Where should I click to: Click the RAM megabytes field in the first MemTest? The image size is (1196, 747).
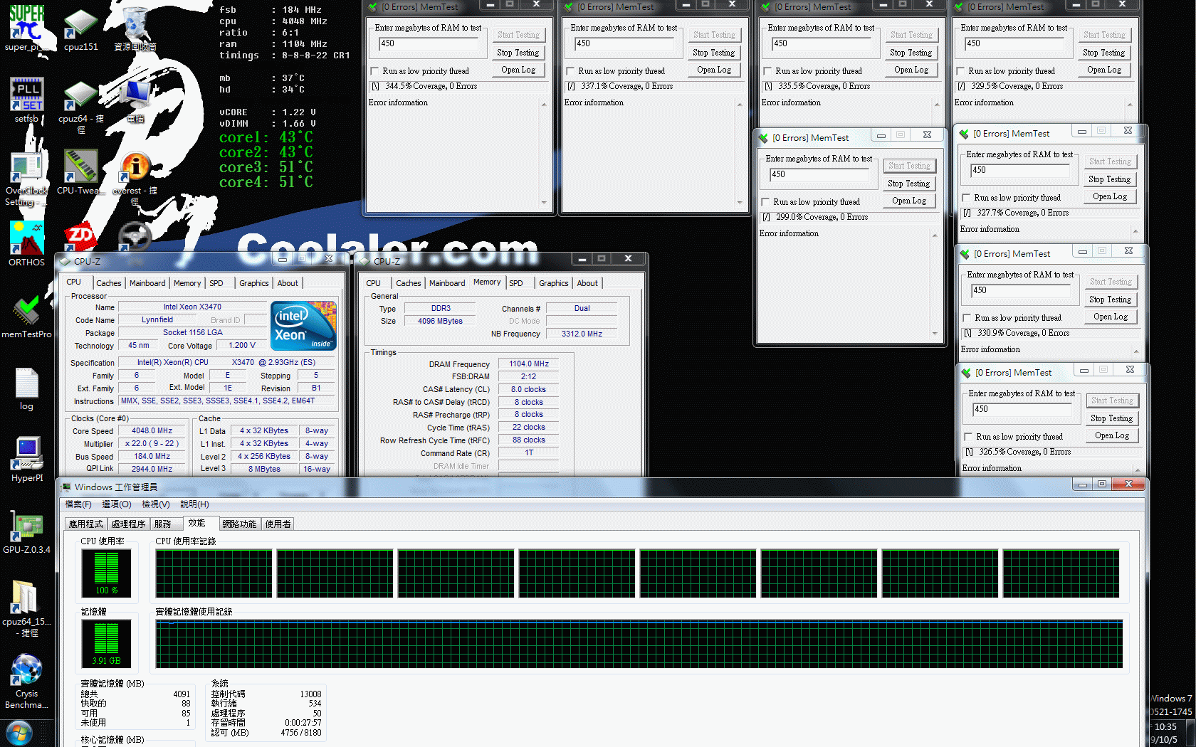(428, 43)
